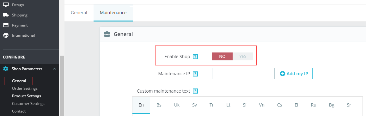Open help icon for Custom maintenance text
This screenshot has width=366, height=116.
click(x=195, y=91)
